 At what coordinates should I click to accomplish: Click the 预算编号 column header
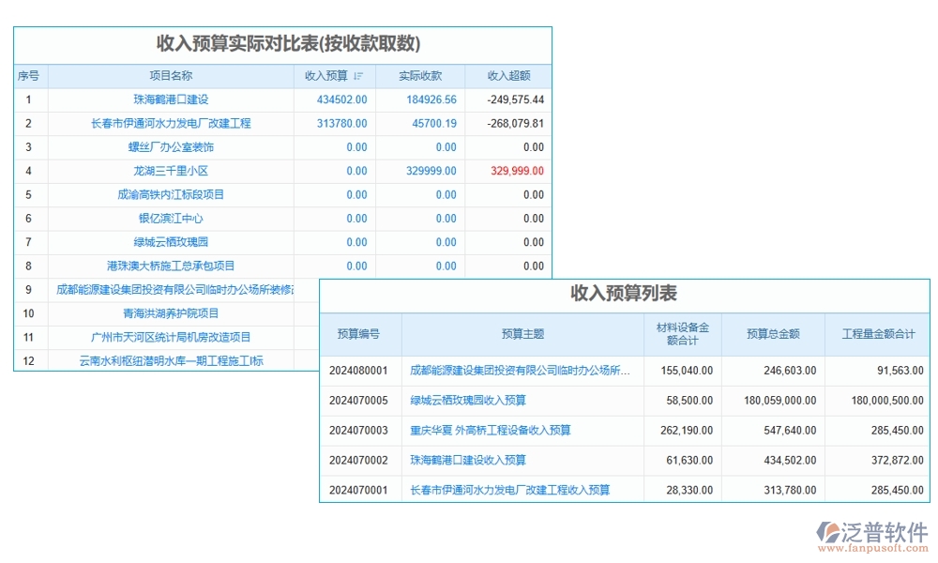(359, 334)
